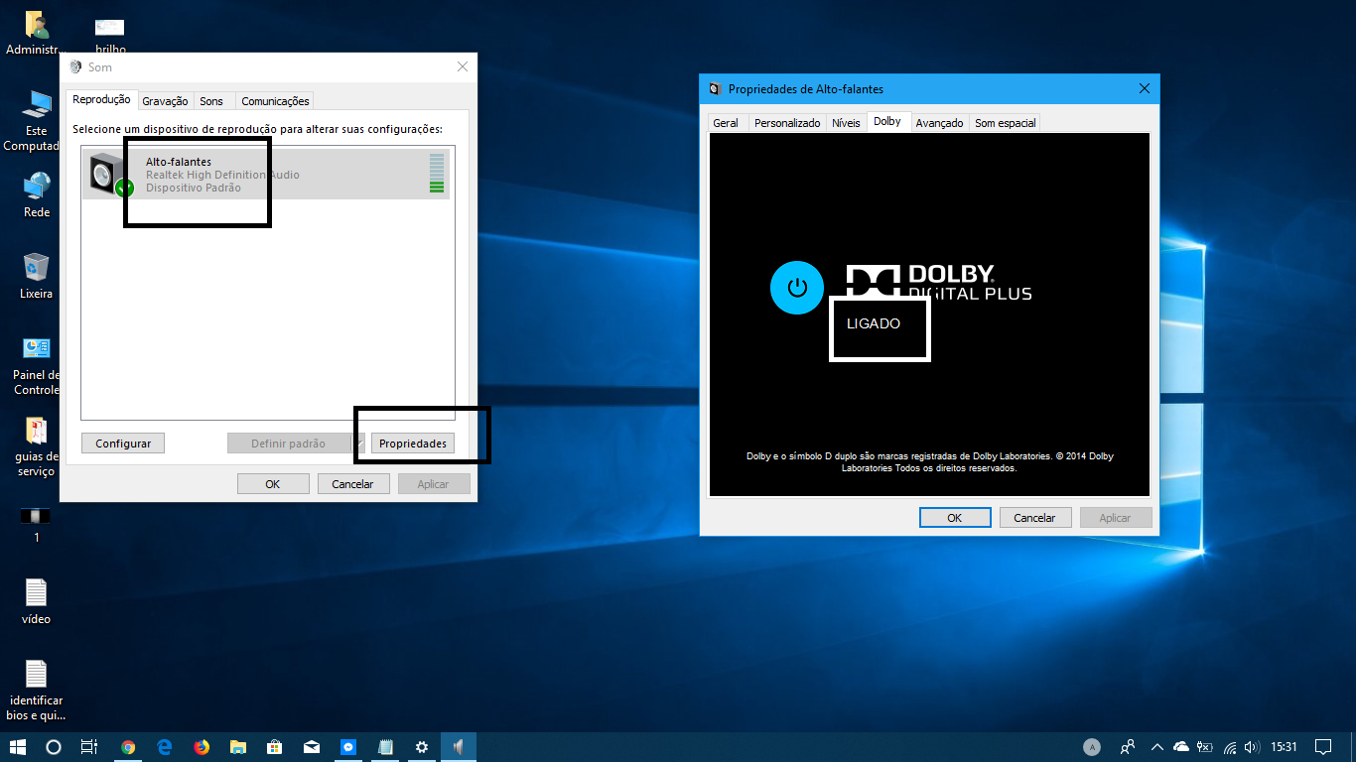
Task: Open the Lixeira recycle bin icon
Action: point(37,268)
